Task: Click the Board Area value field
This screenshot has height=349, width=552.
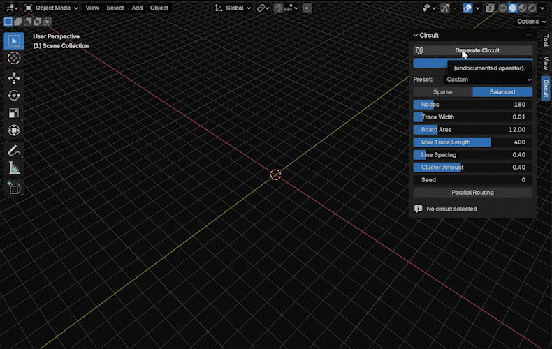Action: tap(472, 129)
